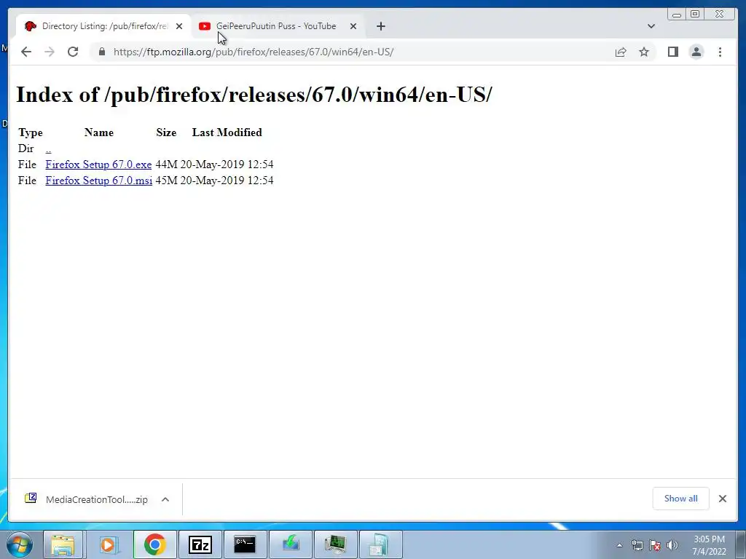Click the 'Size' column header

tap(166, 132)
